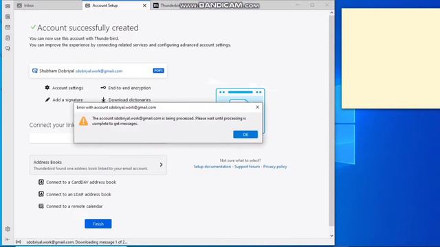Screen dimensions: 440x247
Task: Click the LDAP address book icon
Action: click(x=41, y=194)
